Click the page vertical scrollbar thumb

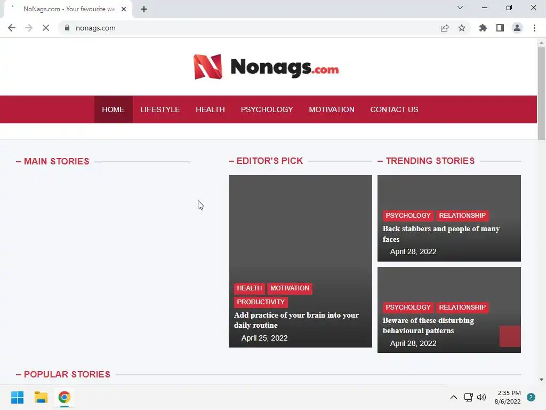[x=541, y=93]
